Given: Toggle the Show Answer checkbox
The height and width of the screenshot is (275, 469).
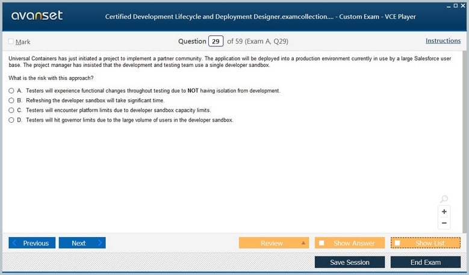Looking at the screenshot, I should click(321, 243).
